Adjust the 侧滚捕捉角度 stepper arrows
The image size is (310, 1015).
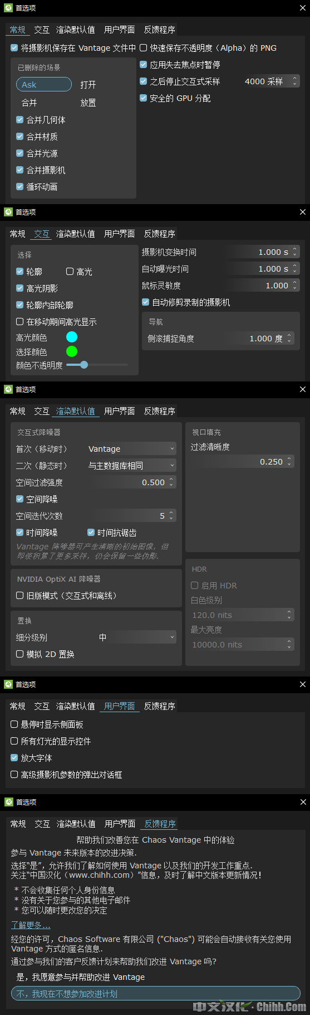pos(289,339)
